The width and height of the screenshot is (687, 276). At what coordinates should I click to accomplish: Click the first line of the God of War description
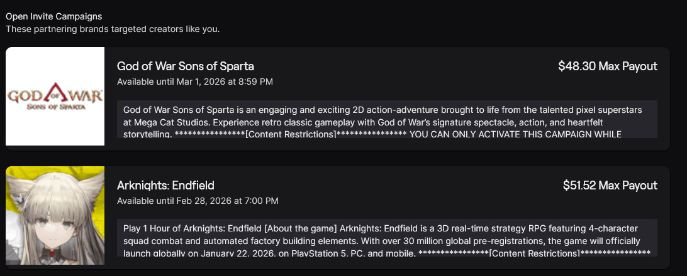pos(383,110)
